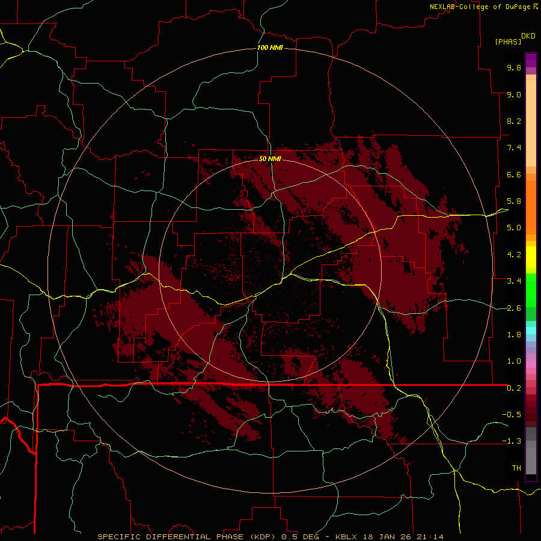Click the 4.2 scale value
Image resolution: width=541 pixels, height=541 pixels.
[514, 255]
